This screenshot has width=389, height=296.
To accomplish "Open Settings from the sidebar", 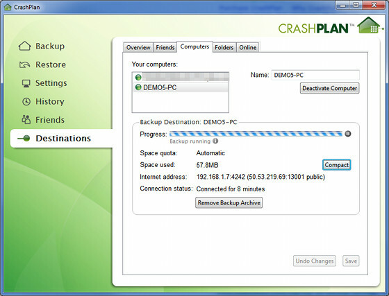I will point(51,83).
